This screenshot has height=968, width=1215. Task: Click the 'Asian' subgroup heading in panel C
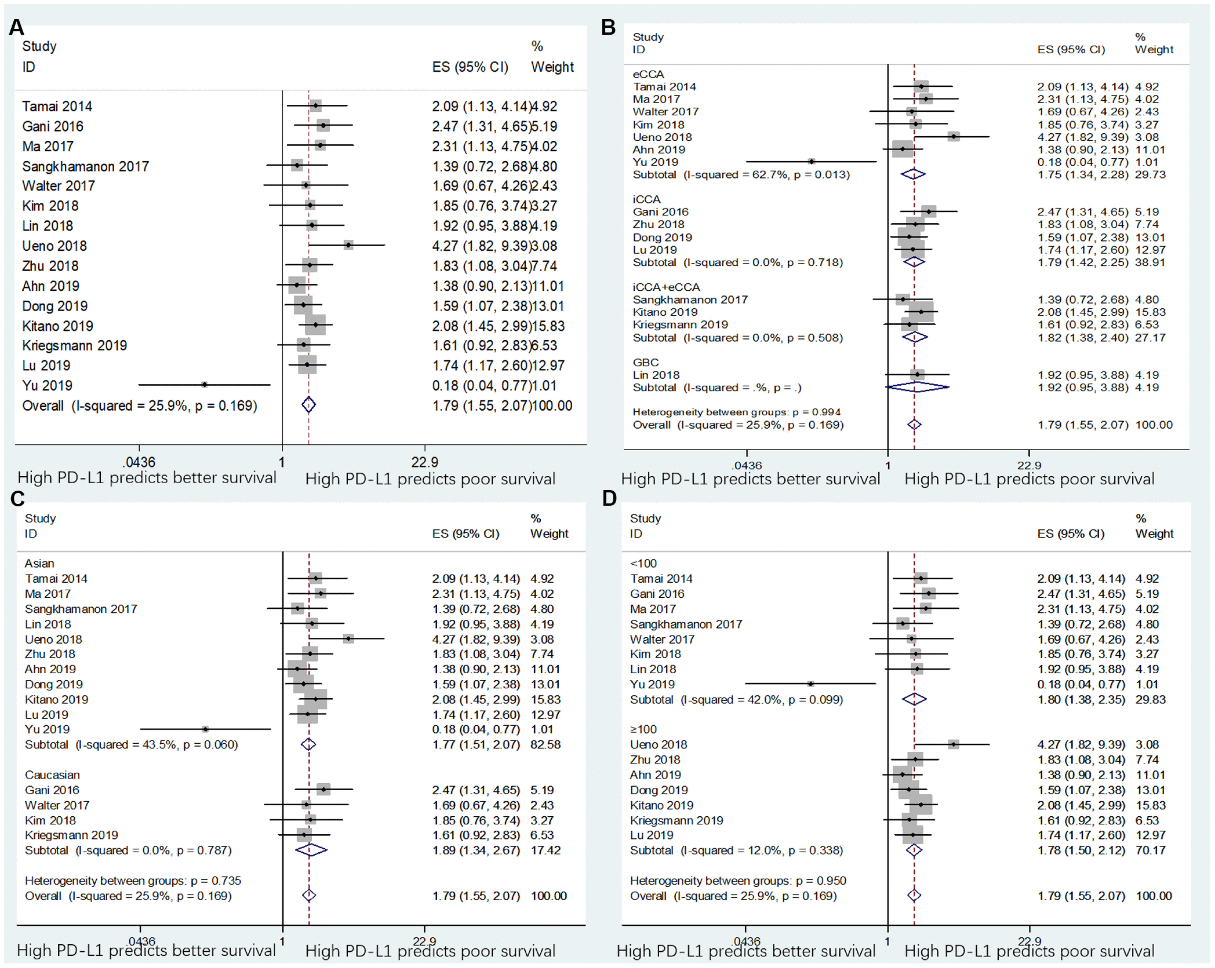[x=39, y=563]
